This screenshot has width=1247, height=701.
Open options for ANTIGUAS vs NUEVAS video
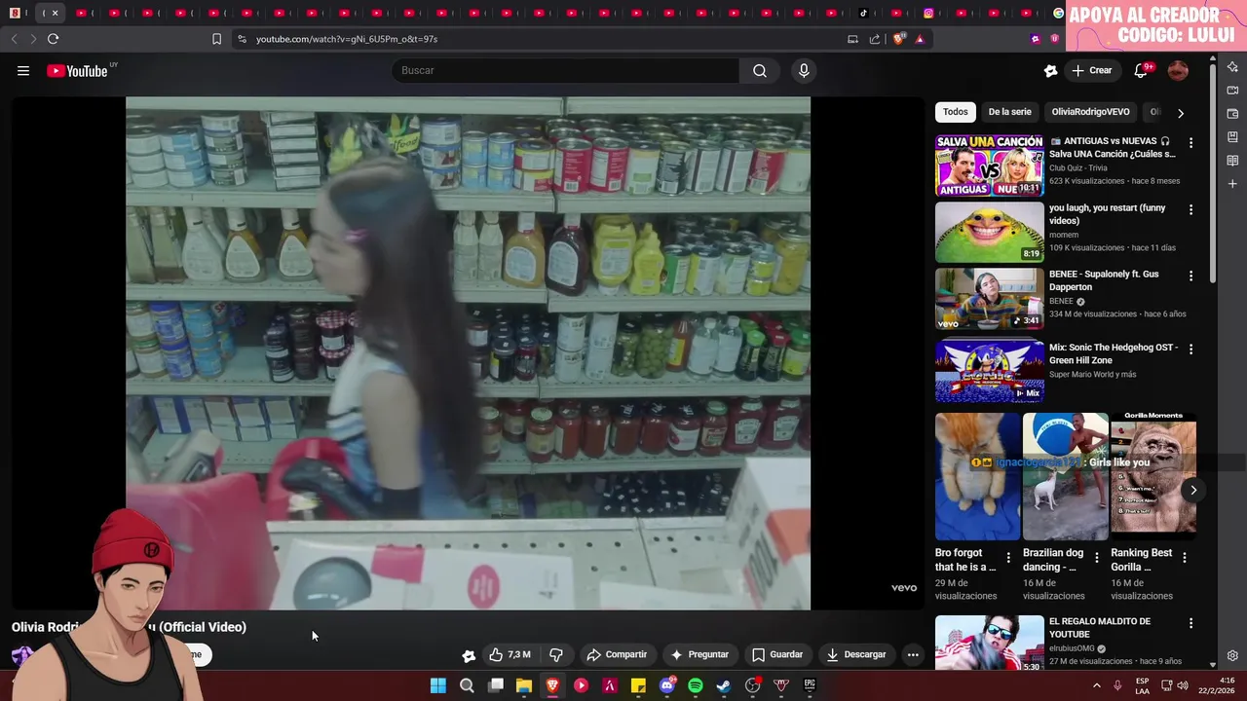pos(1190,143)
